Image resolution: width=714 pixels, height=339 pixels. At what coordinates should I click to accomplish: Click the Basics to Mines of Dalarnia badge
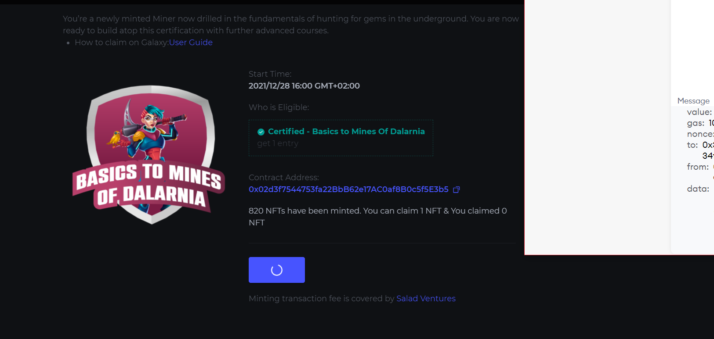click(149, 154)
